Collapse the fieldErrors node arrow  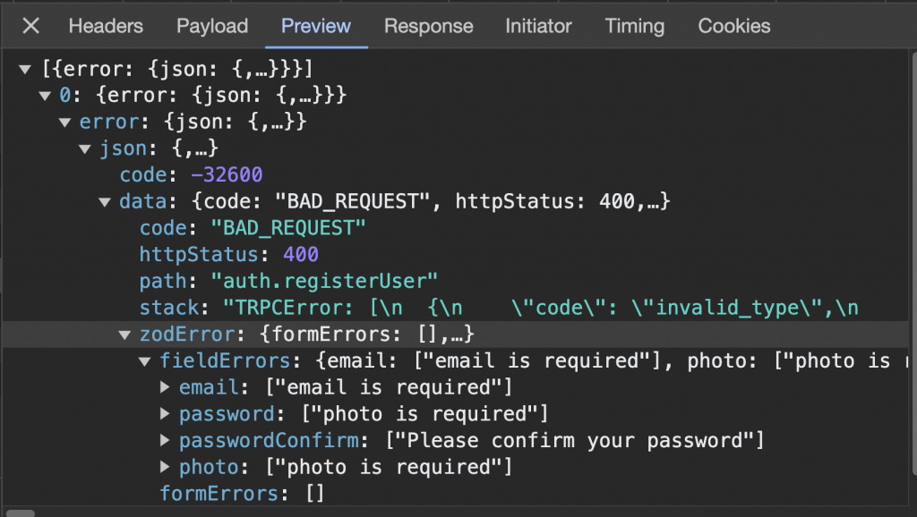click(145, 361)
